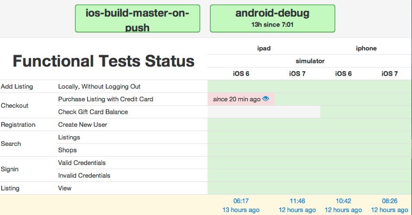Screen dimensions: 412x215
Task: Click the red 'since 20 min ago' cell
Action: [241, 99]
